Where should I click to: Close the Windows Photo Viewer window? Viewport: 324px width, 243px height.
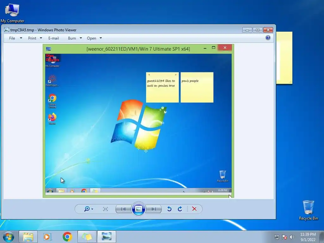click(x=268, y=30)
